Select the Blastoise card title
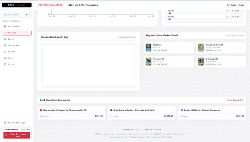The image size is (250, 142). click(x=157, y=45)
